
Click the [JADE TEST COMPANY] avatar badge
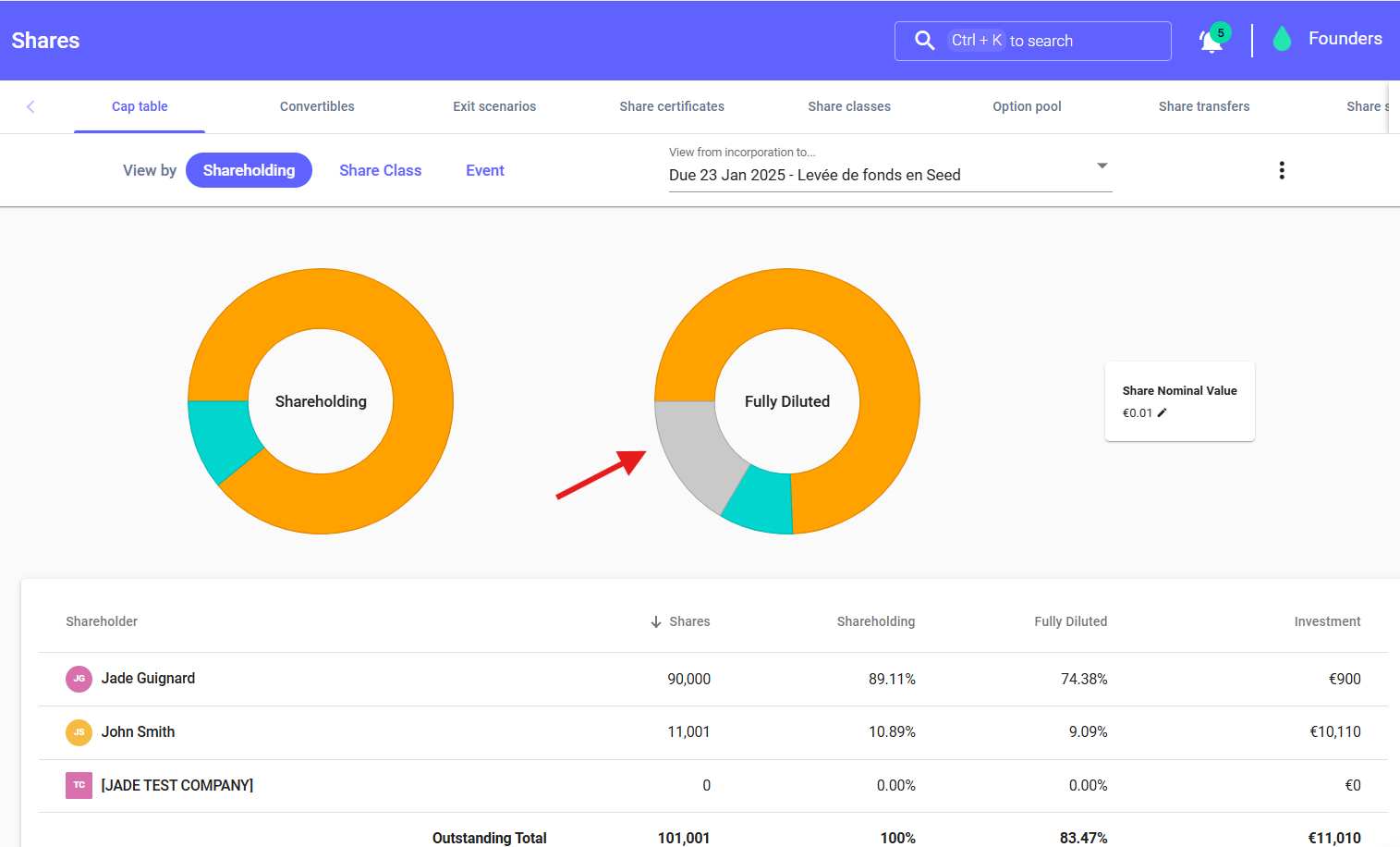click(79, 785)
